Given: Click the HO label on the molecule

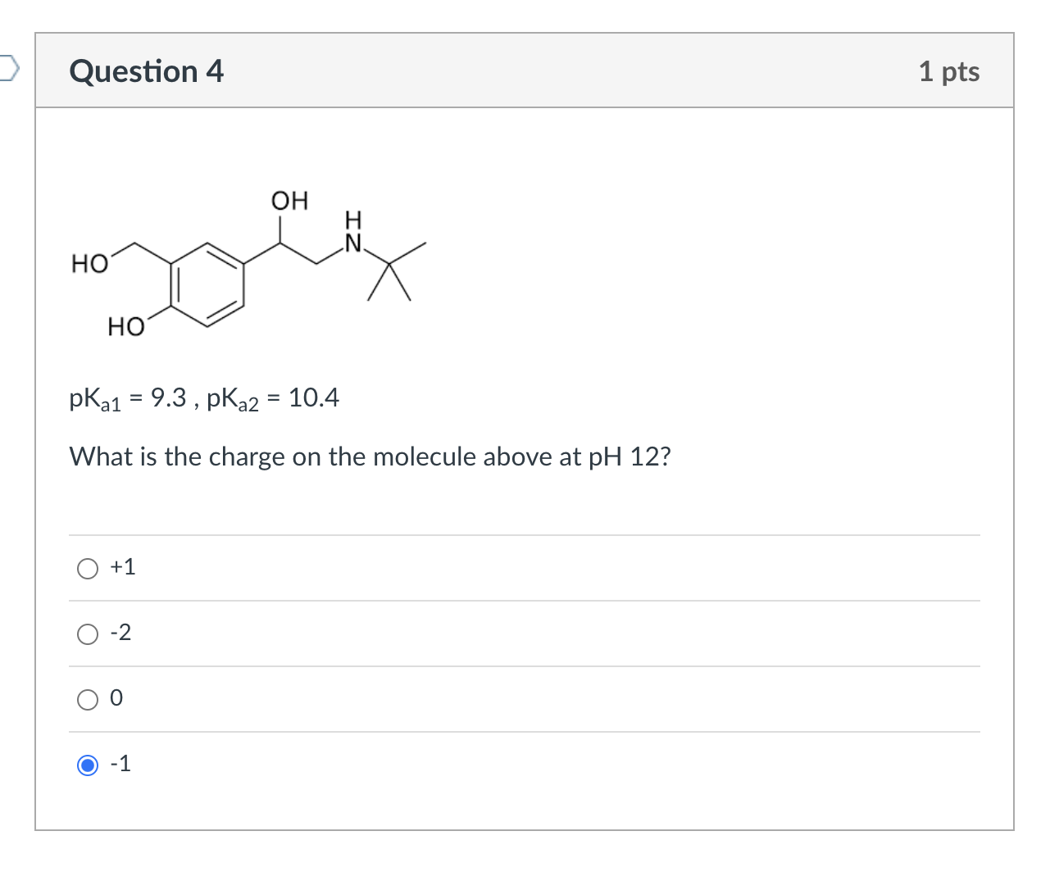Looking at the screenshot, I should (89, 264).
